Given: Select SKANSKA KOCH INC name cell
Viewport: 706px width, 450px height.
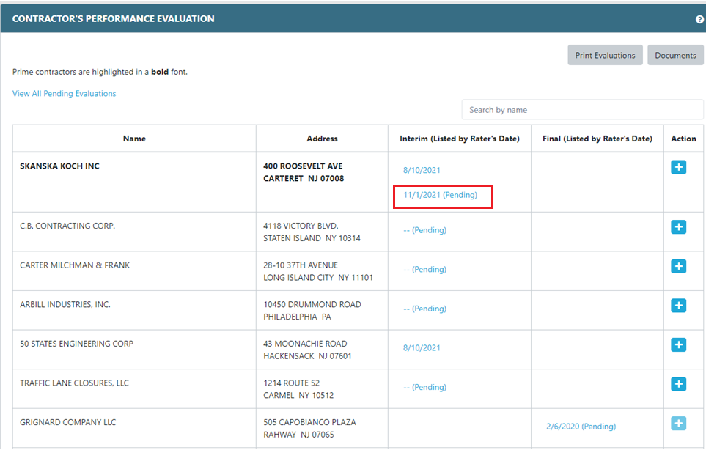Looking at the screenshot, I should click(x=59, y=166).
